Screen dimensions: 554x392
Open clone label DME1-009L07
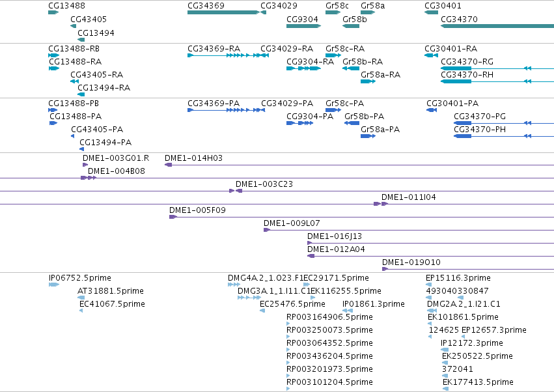pos(292,223)
